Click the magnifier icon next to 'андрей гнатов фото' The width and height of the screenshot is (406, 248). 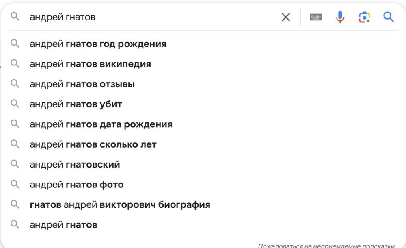coord(16,184)
